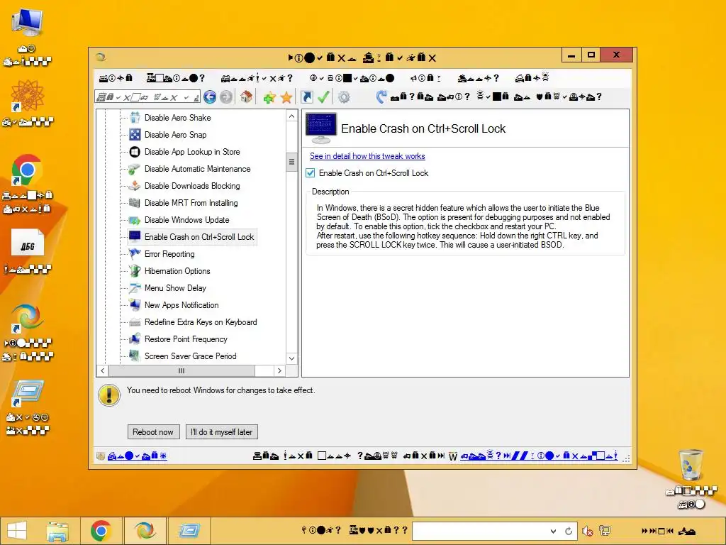
Task: Click the blue-screen monitor icon in the header
Action: pyautogui.click(x=321, y=128)
